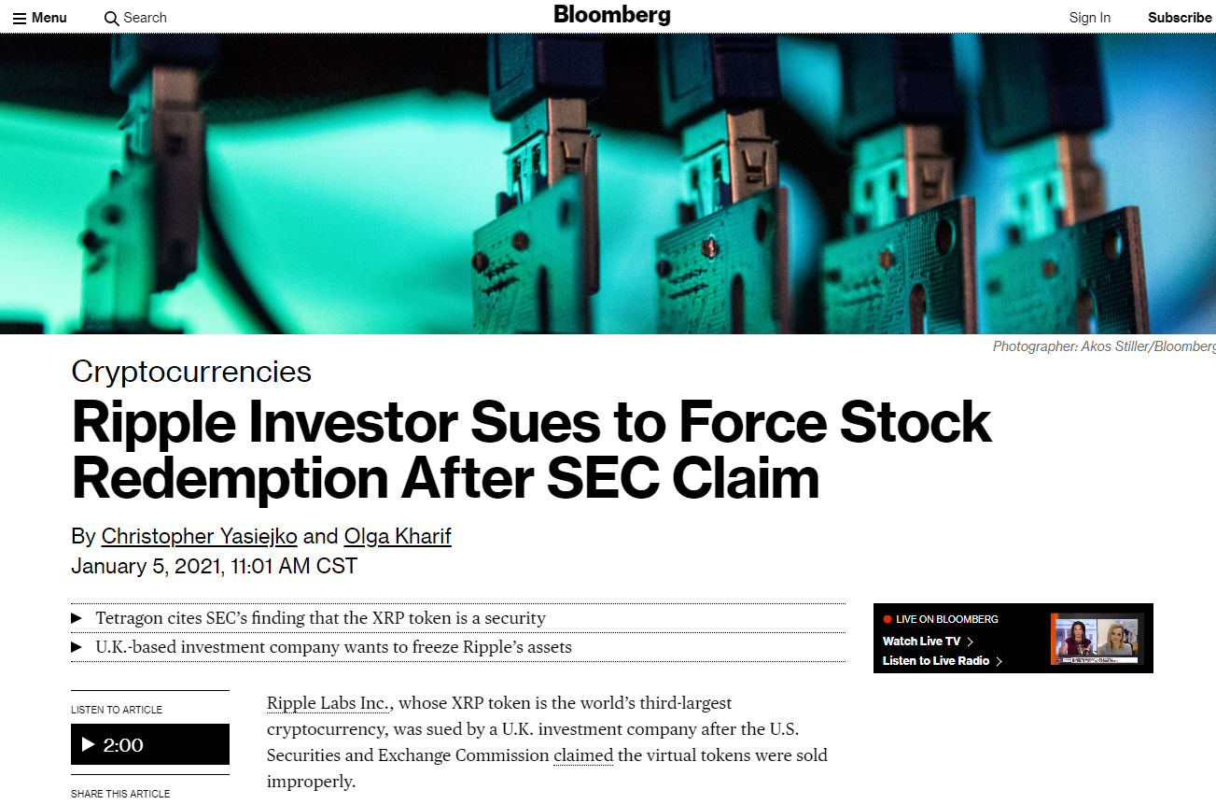The image size is (1216, 804).
Task: Open the Watch Live TV arrow
Action: (971, 642)
